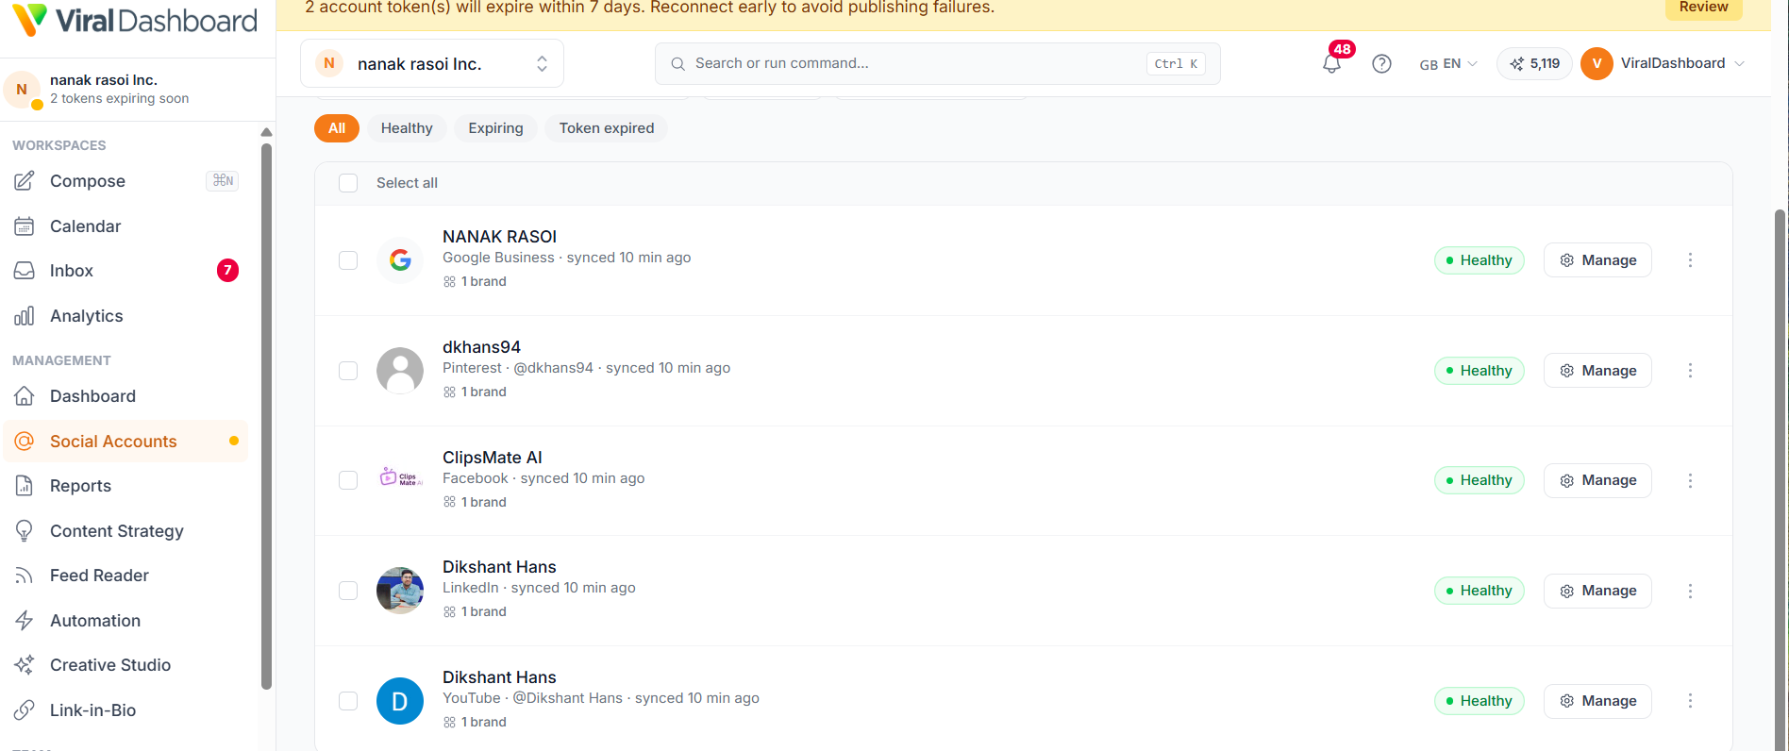The image size is (1789, 751).
Task: Check the Dikshant Hans YouTube checkbox
Action: click(348, 701)
